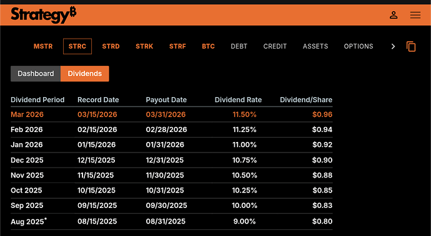The width and height of the screenshot is (431, 236).
Task: Select the Dividends view button
Action: coord(85,73)
